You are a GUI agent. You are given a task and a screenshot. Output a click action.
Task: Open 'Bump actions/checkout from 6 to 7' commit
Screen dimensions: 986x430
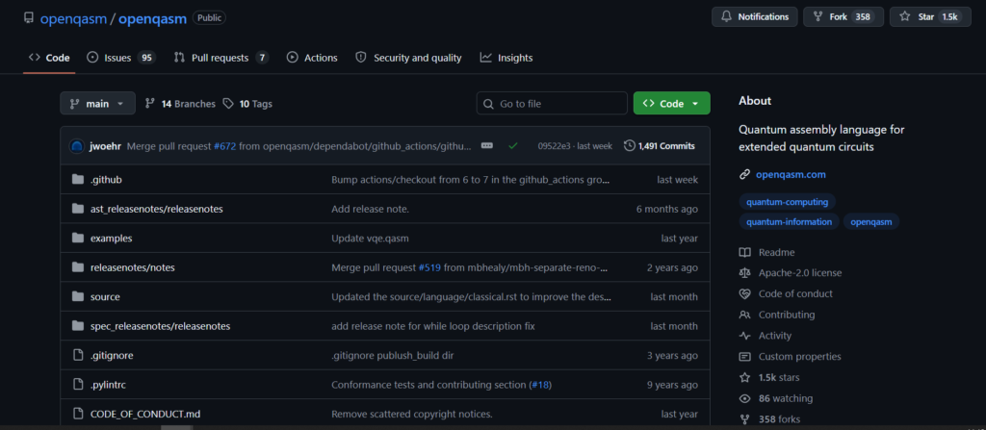470,180
